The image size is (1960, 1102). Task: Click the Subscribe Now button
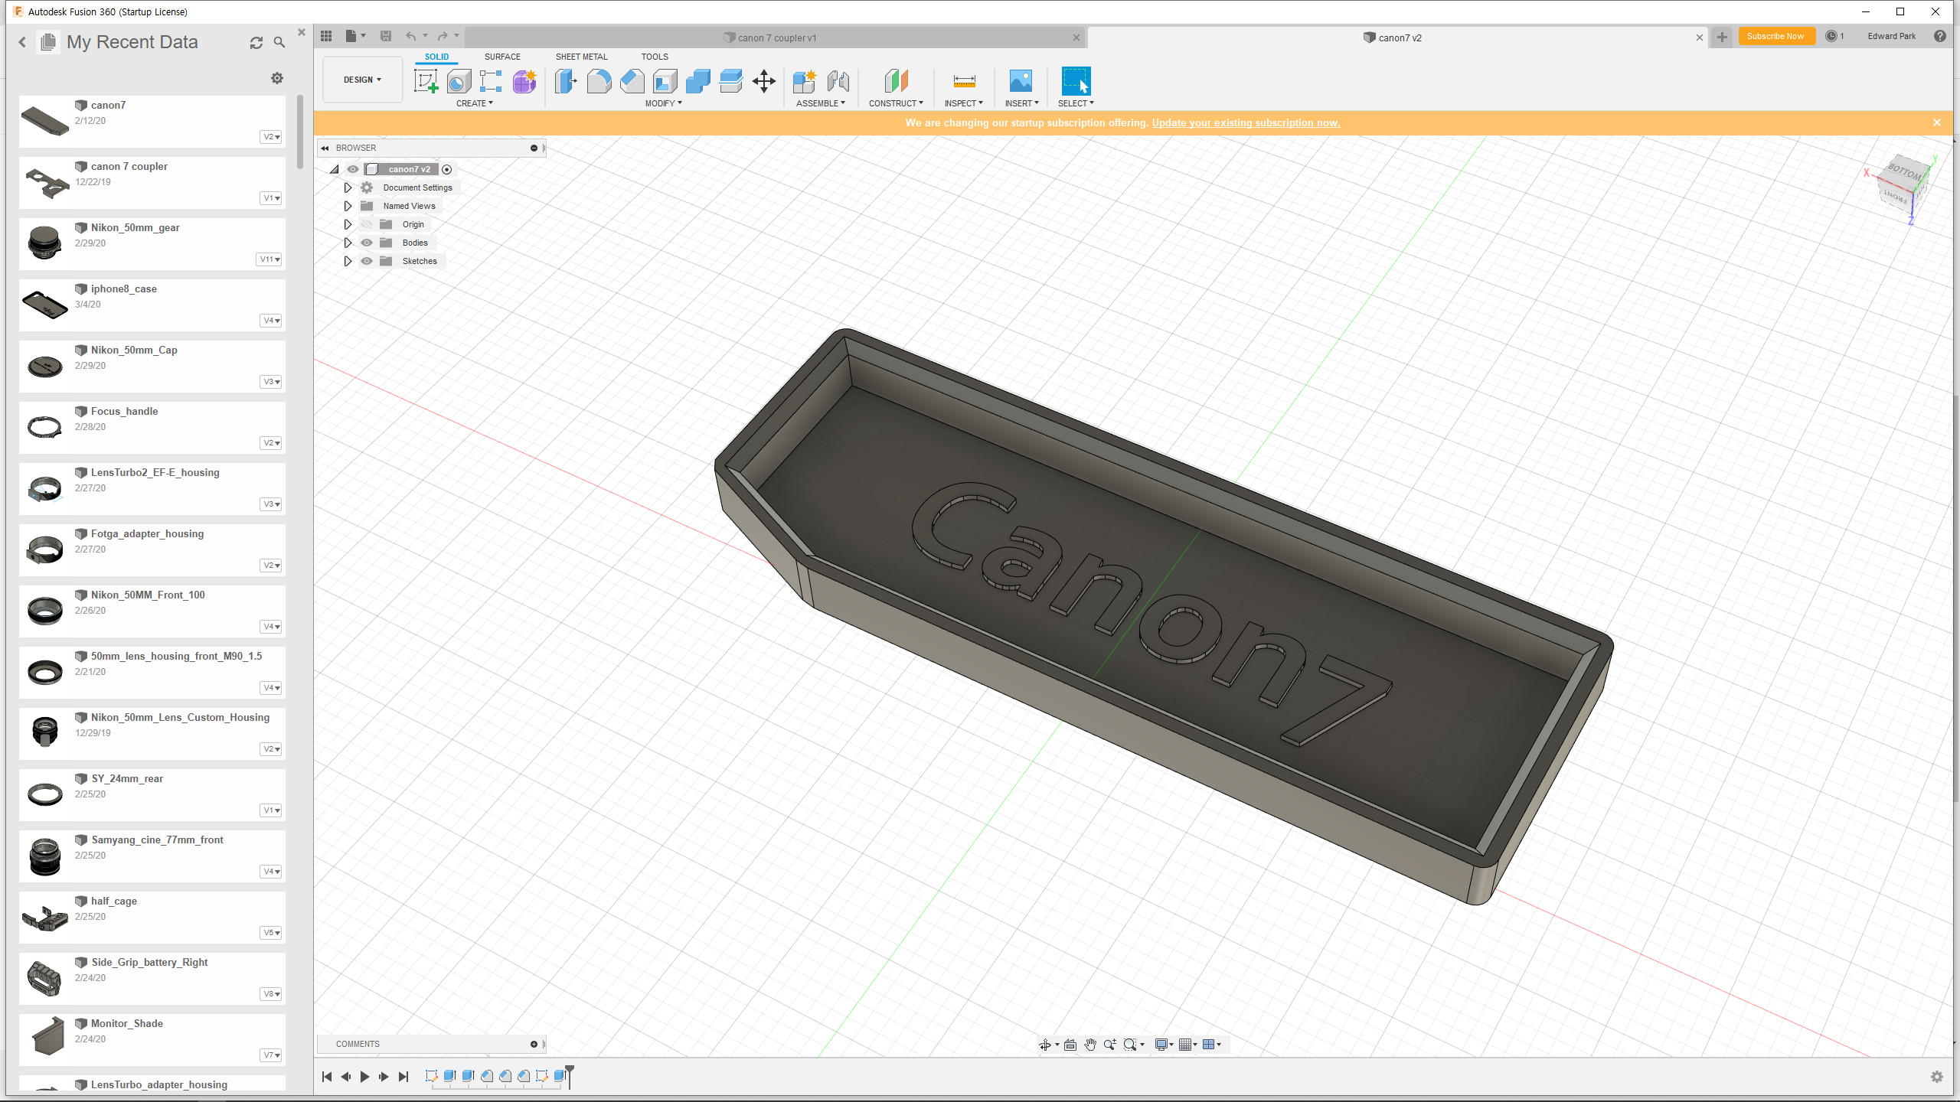[x=1775, y=36]
